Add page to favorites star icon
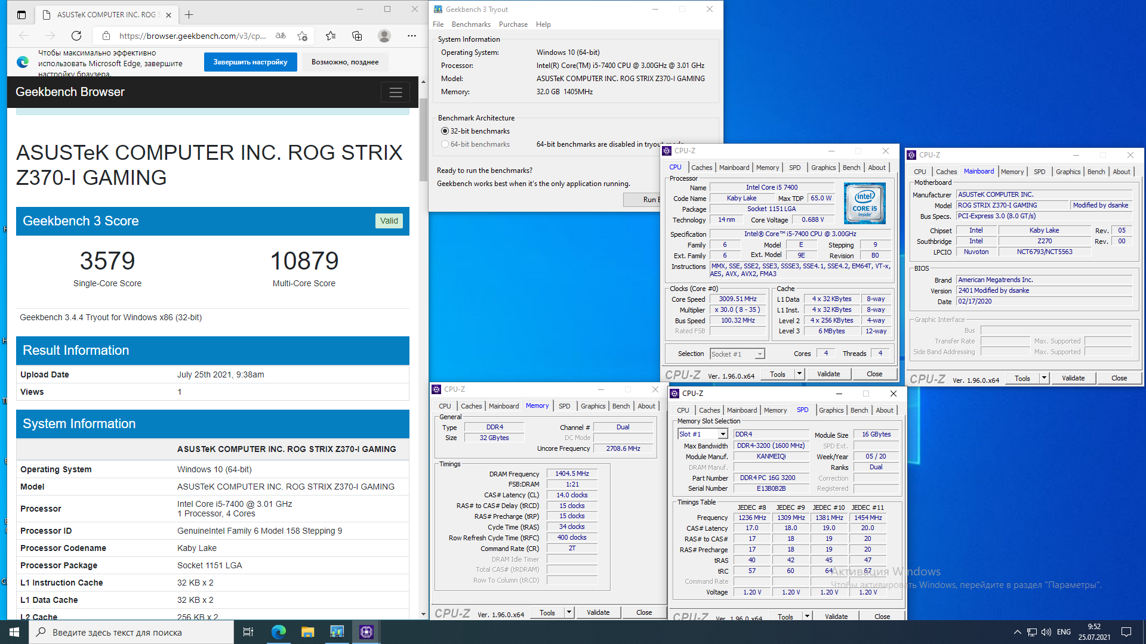Image resolution: width=1146 pixels, height=644 pixels. (x=303, y=36)
